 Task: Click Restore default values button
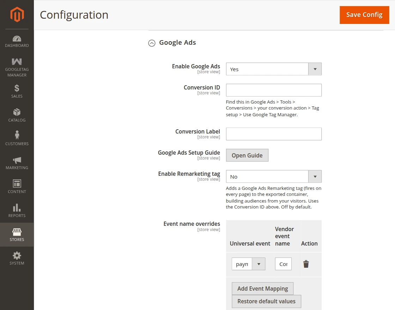coord(266,301)
